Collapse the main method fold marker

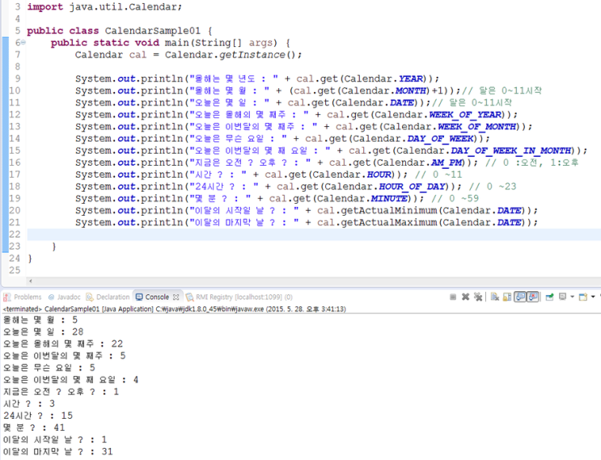23,42
